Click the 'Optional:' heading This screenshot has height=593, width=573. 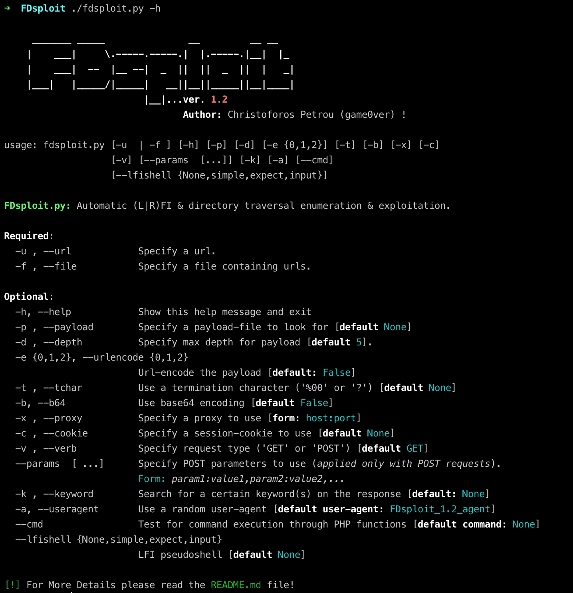click(29, 297)
